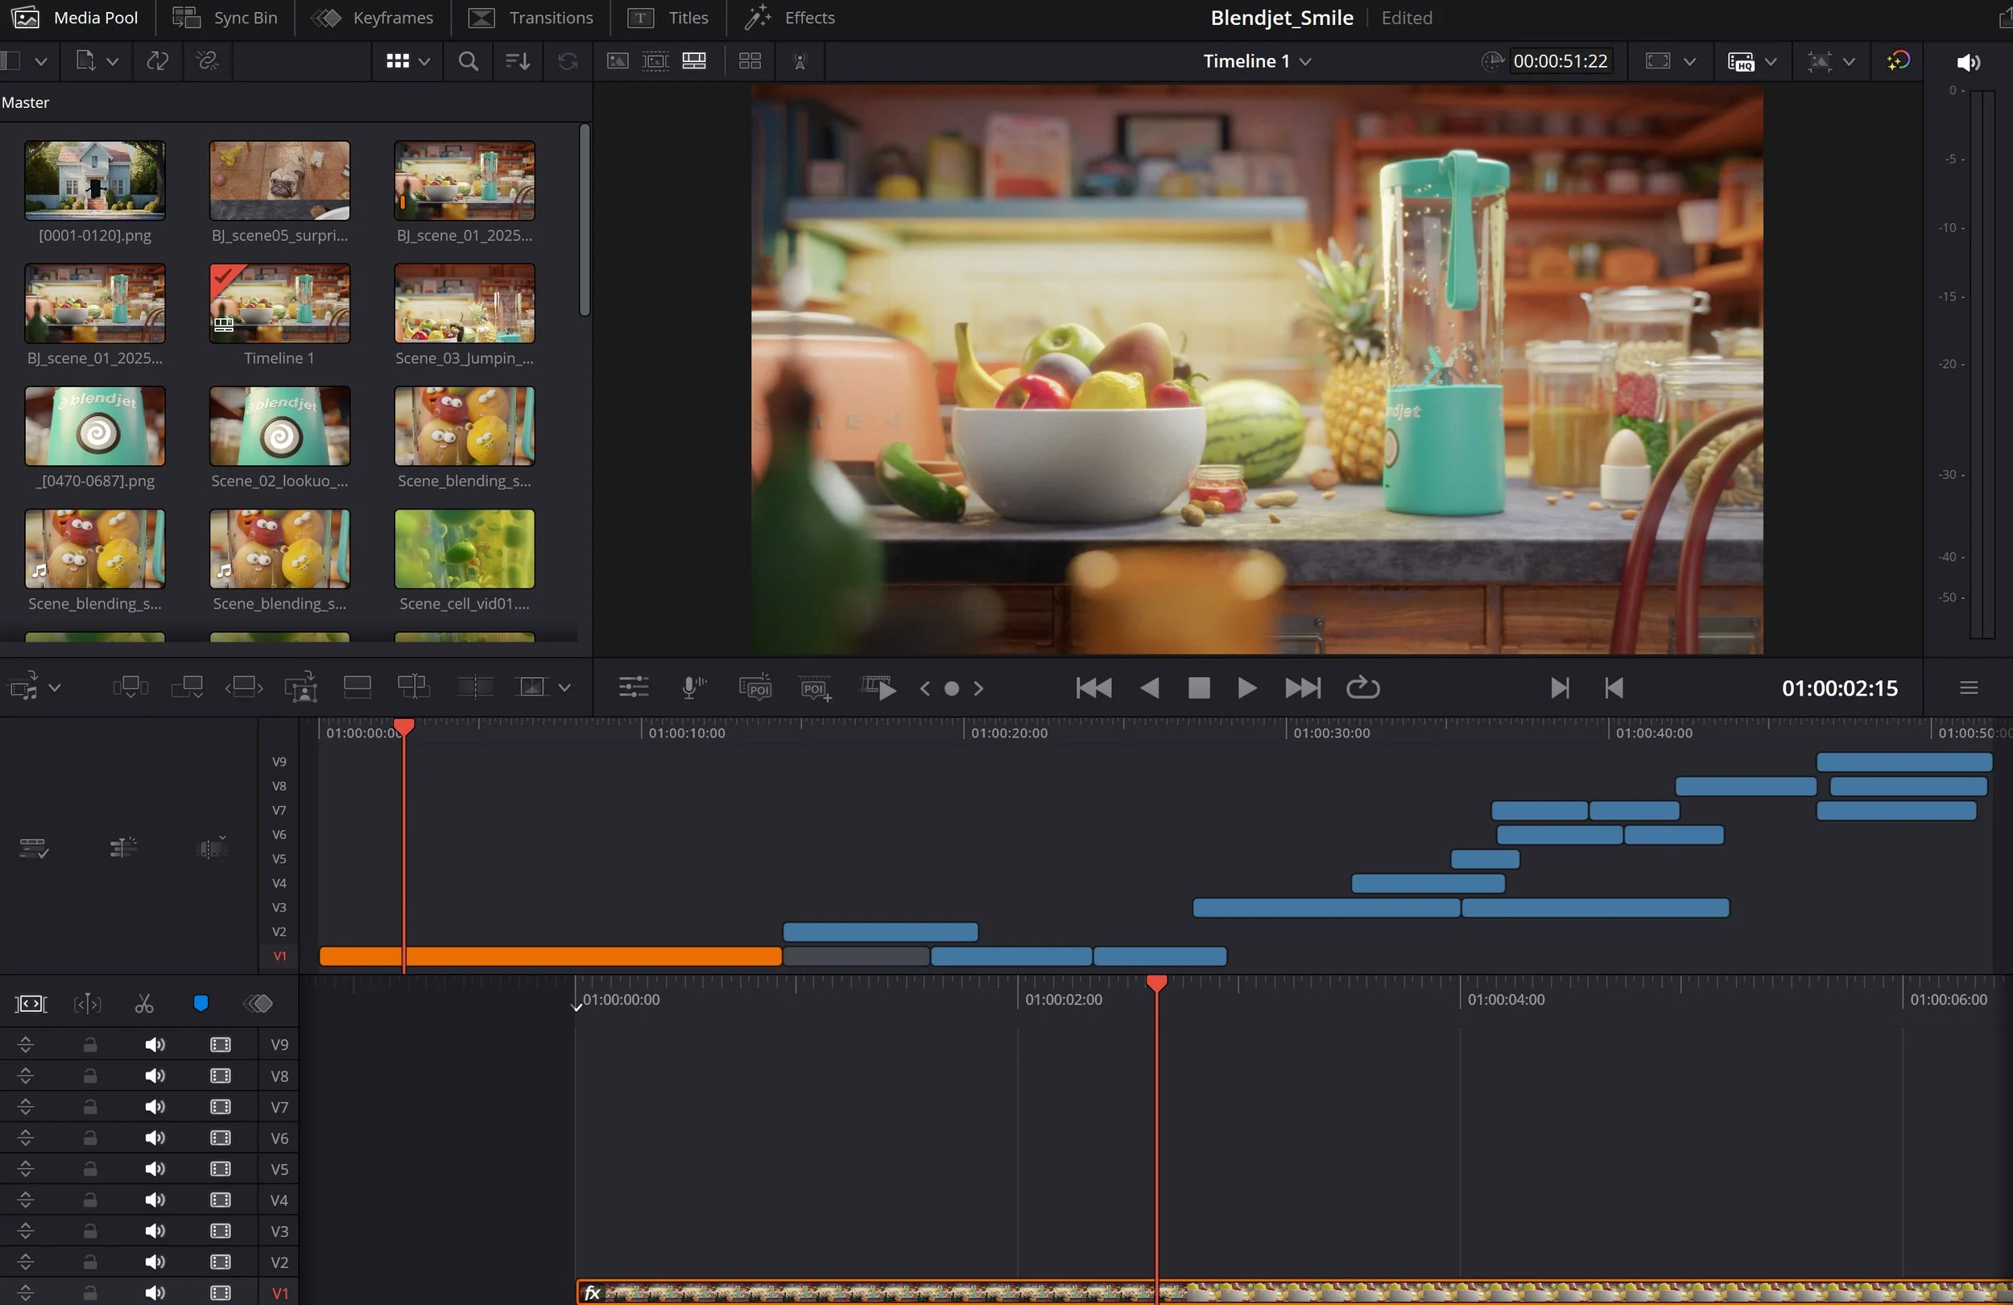Click the tools sliders icon below media pool
Image resolution: width=2013 pixels, height=1305 pixels.
point(633,688)
